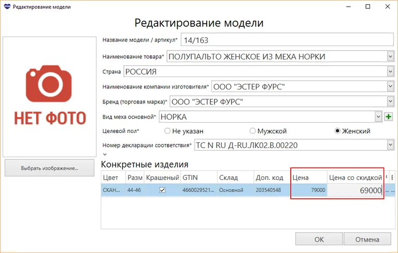Open the manufacturer company name dropdown
The height and width of the screenshot is (253, 398).
click(x=390, y=86)
